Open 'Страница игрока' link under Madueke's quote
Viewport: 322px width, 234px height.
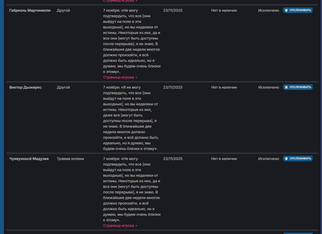click(118, 226)
